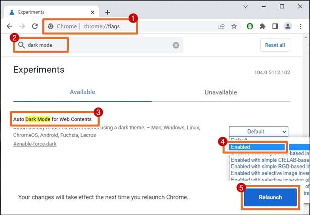Focus the search flags field with dark mode

(x=99, y=45)
